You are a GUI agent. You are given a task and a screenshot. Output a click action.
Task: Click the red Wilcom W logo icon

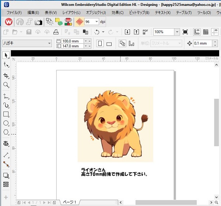tap(8, 22)
